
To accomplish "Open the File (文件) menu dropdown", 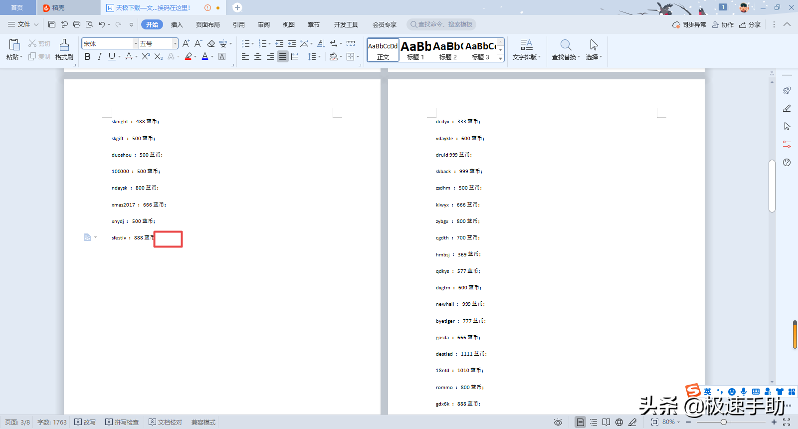I will 23,24.
